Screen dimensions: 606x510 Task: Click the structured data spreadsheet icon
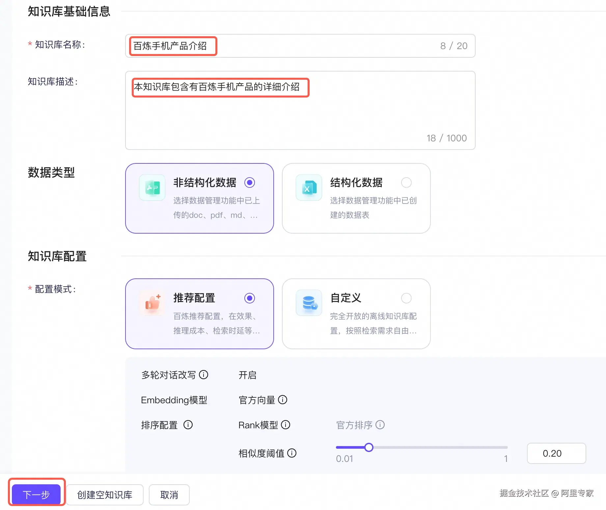click(309, 187)
